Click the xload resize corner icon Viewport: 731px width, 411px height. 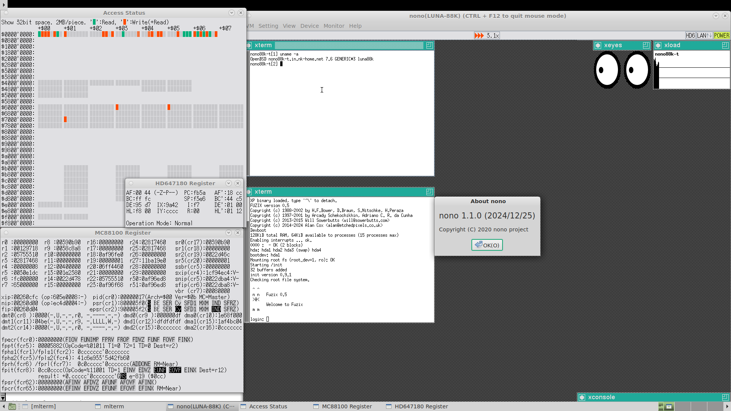tap(725, 45)
